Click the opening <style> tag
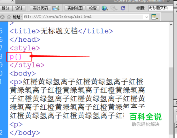177x138 pixels. coord(25,48)
